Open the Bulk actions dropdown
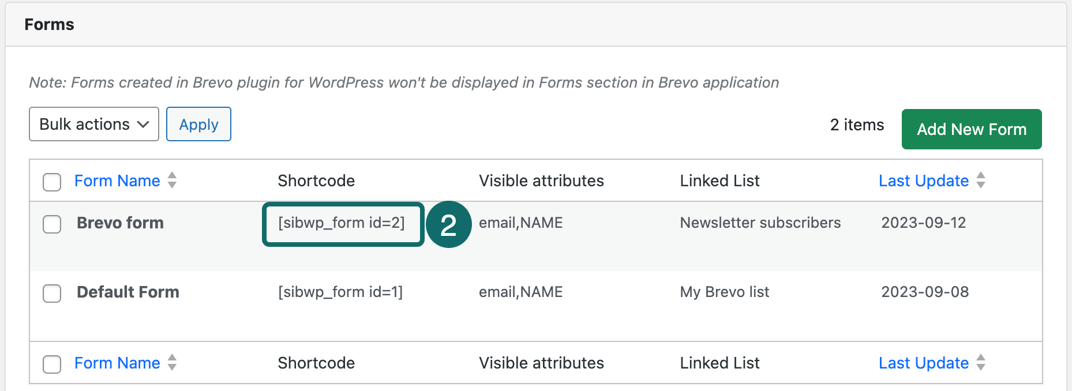The height and width of the screenshot is (391, 1072). (x=94, y=124)
